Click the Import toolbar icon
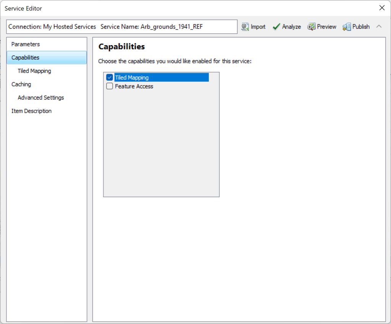The height and width of the screenshot is (324, 391). tap(245, 27)
